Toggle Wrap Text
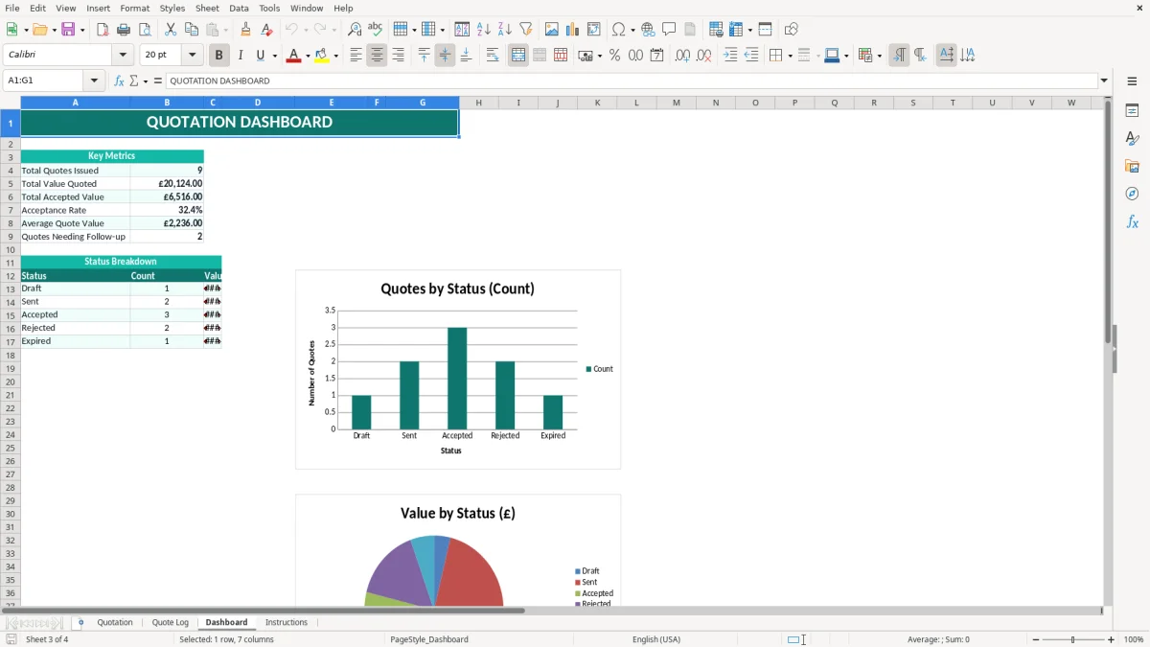1150x647 pixels. pos(493,56)
